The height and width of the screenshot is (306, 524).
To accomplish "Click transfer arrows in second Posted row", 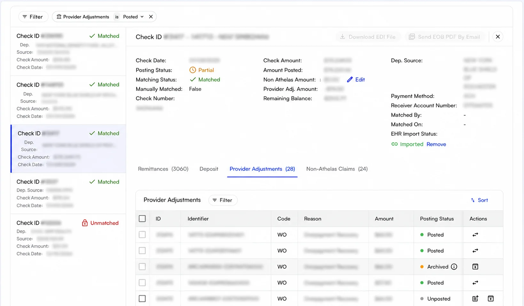I will click(x=475, y=250).
